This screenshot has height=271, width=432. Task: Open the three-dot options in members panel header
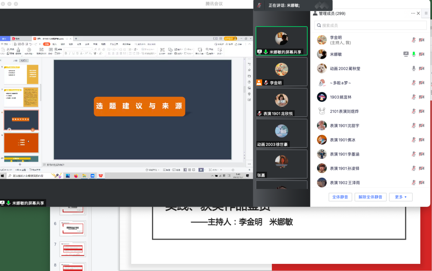pos(413,13)
